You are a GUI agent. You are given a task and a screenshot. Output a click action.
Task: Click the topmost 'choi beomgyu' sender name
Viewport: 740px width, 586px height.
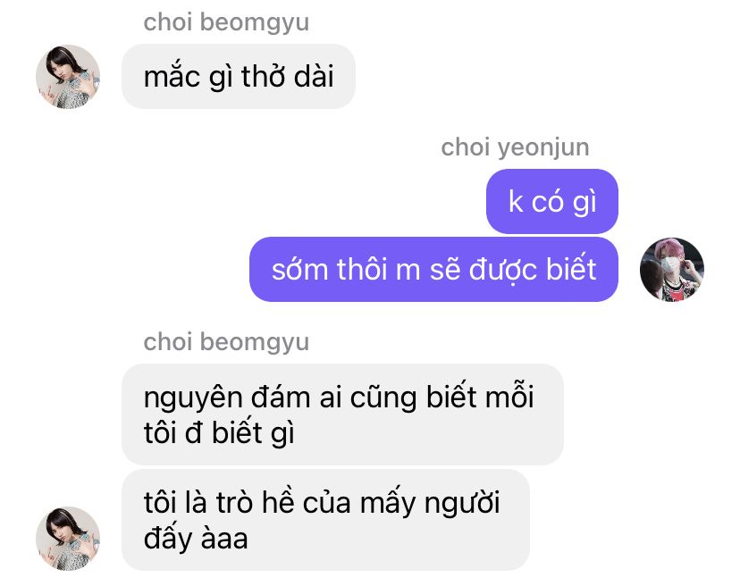226,22
